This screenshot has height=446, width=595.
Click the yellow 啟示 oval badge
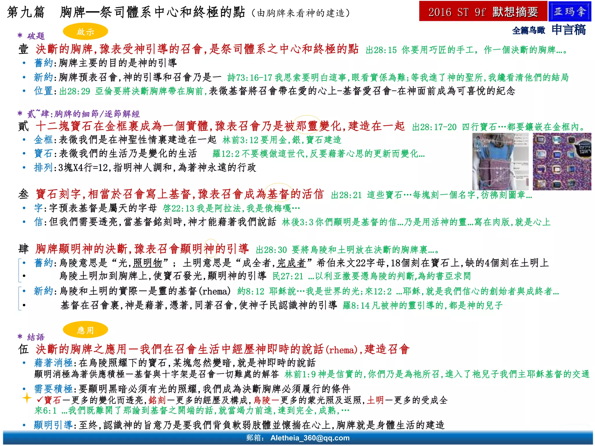click(85, 32)
